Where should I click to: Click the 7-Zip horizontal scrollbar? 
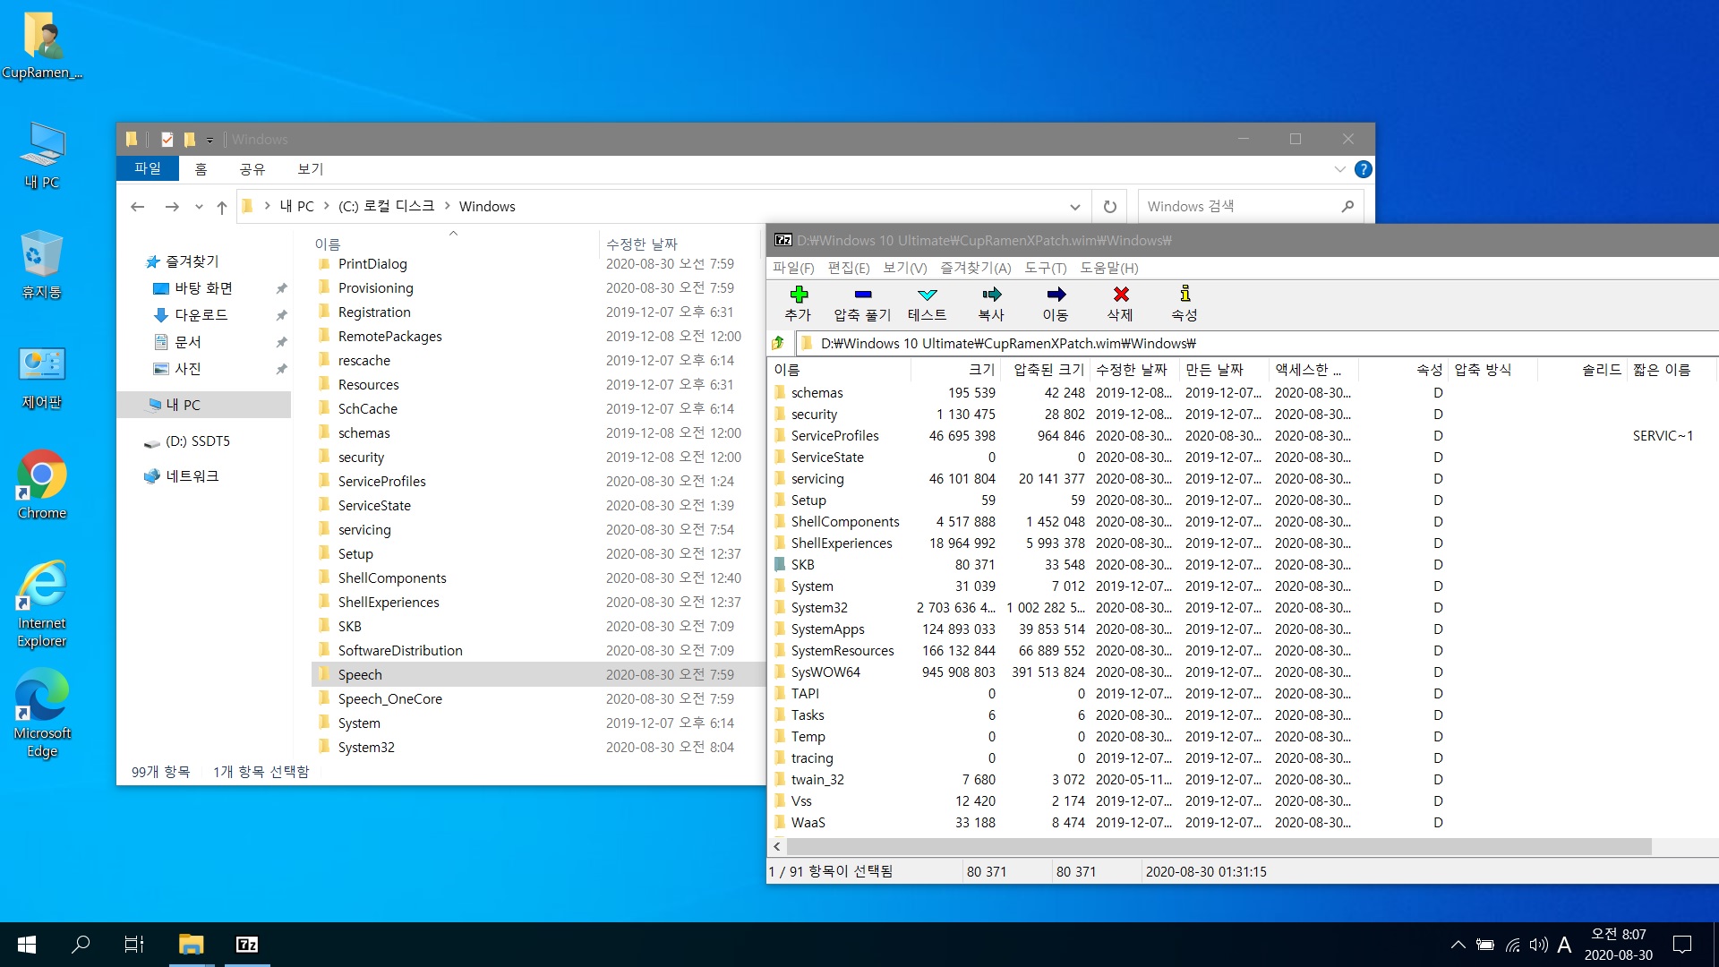coord(1218,846)
